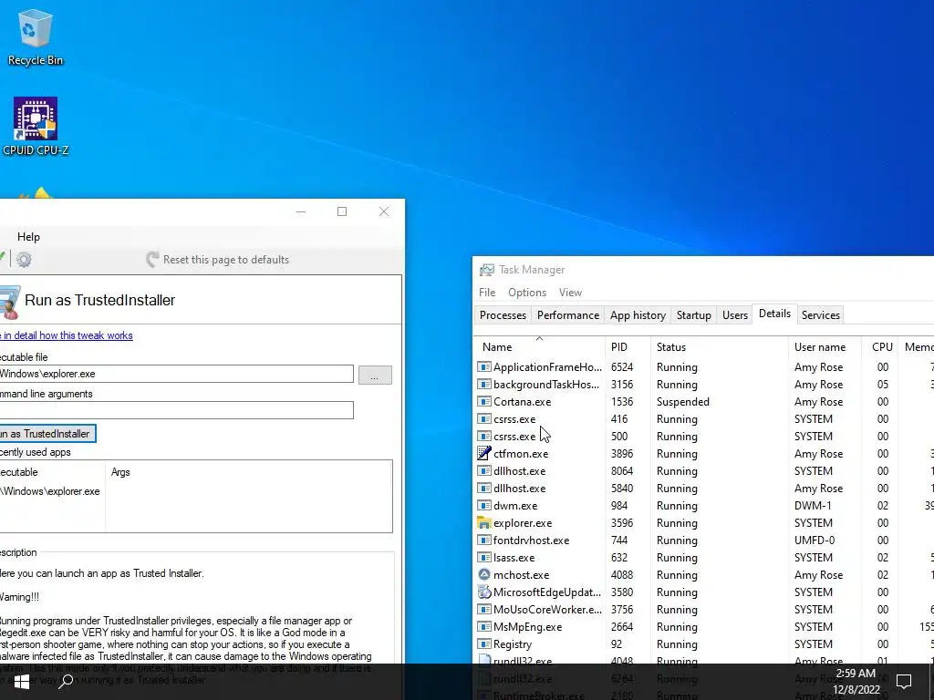The width and height of the screenshot is (934, 700).
Task: Click the executable file path input field
Action: tap(176, 374)
